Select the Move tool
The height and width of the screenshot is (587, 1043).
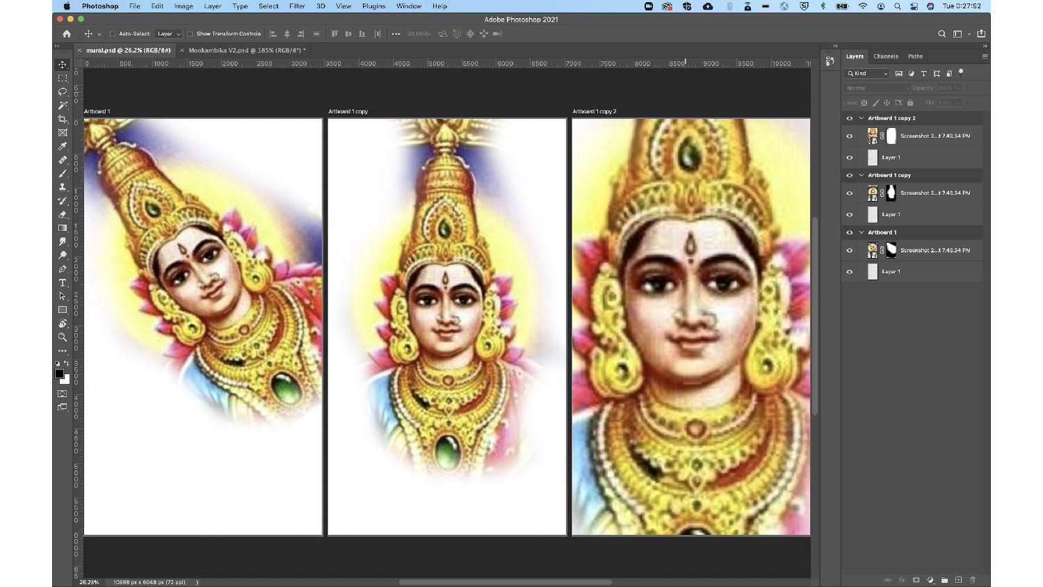63,65
